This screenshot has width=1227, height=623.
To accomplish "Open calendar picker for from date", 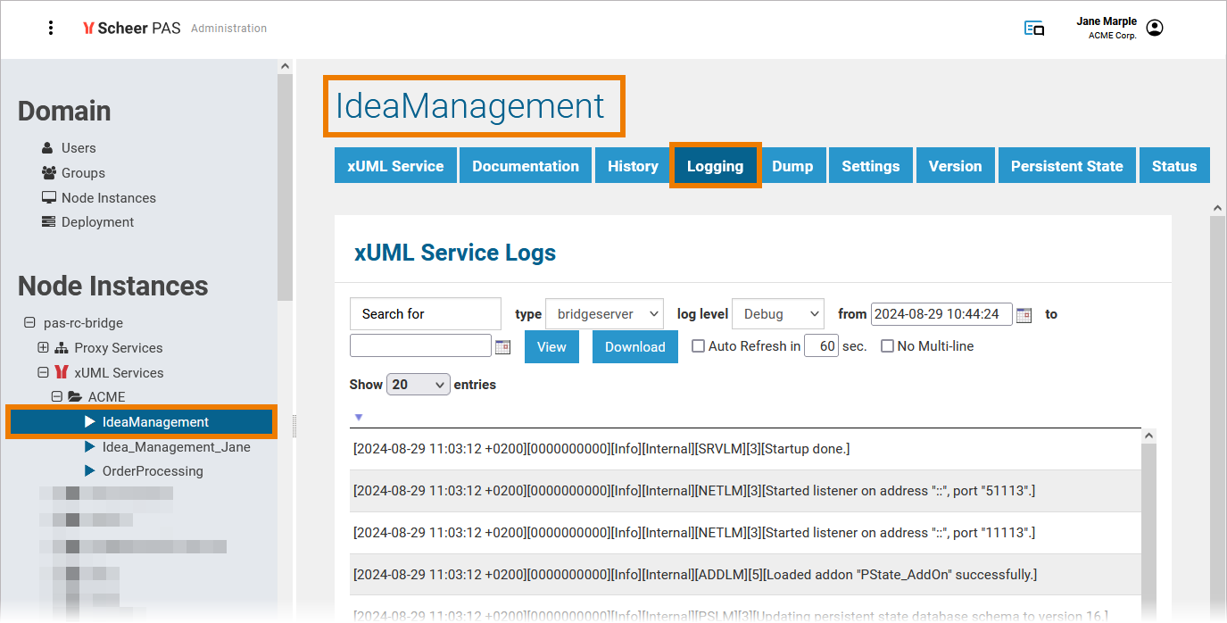I will (x=1024, y=314).
